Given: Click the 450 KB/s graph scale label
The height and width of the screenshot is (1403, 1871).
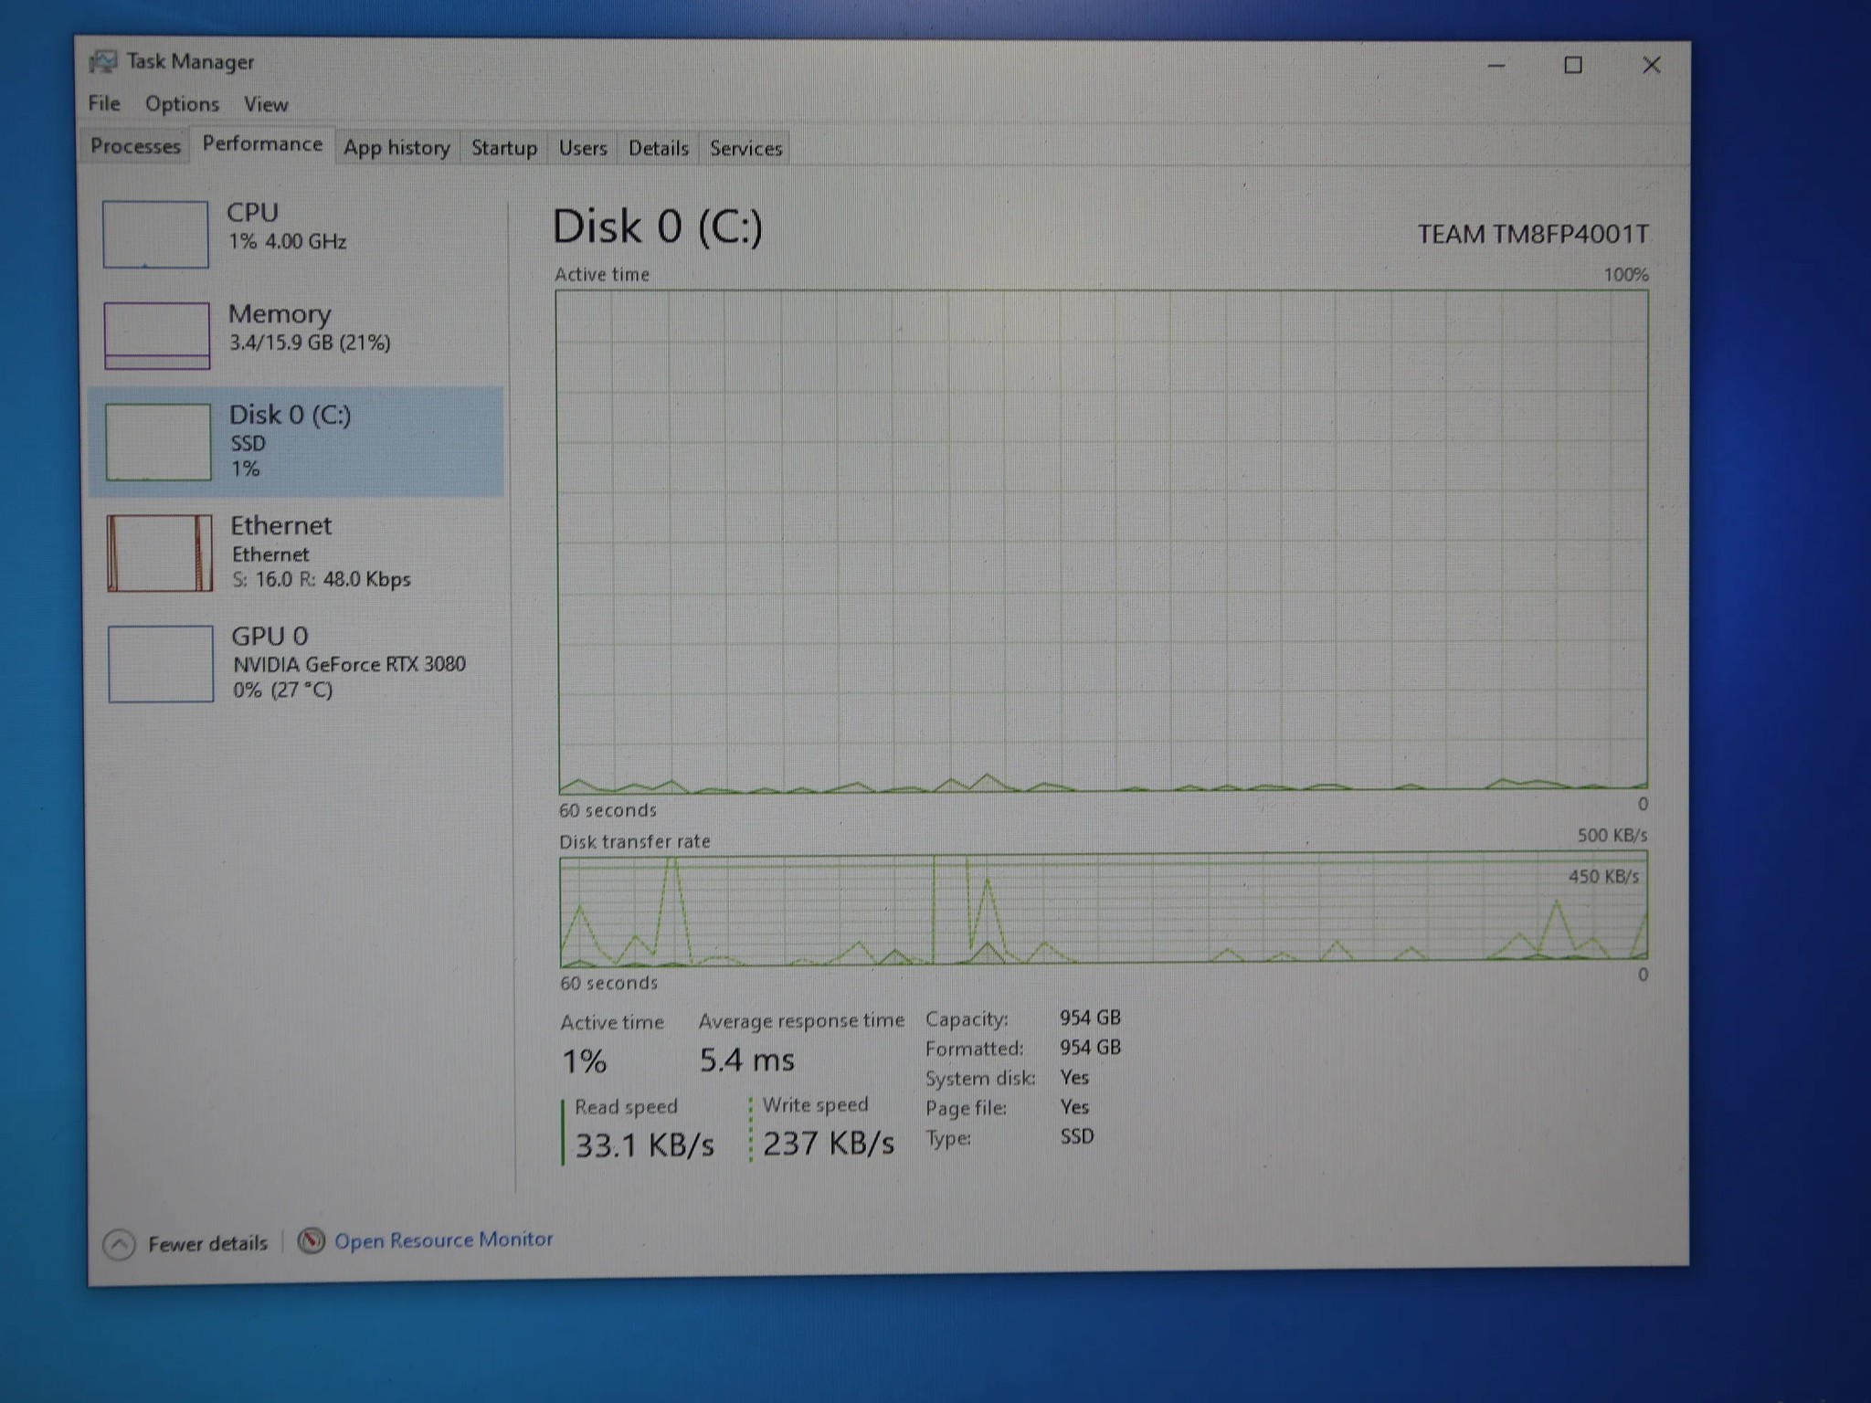Looking at the screenshot, I should pos(1603,877).
